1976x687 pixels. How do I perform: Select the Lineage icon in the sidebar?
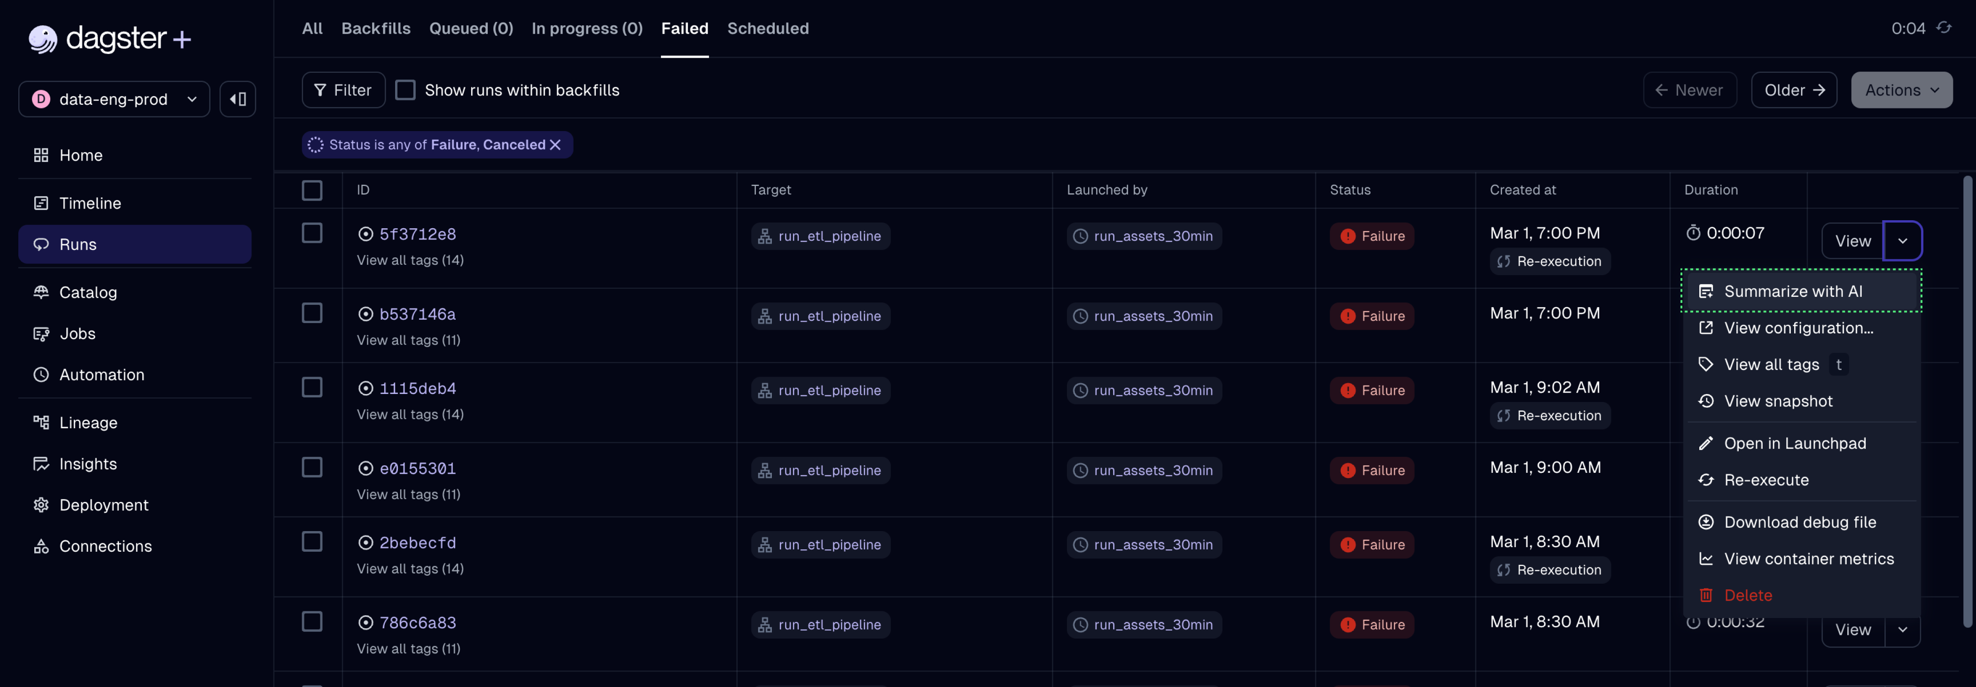pos(41,422)
